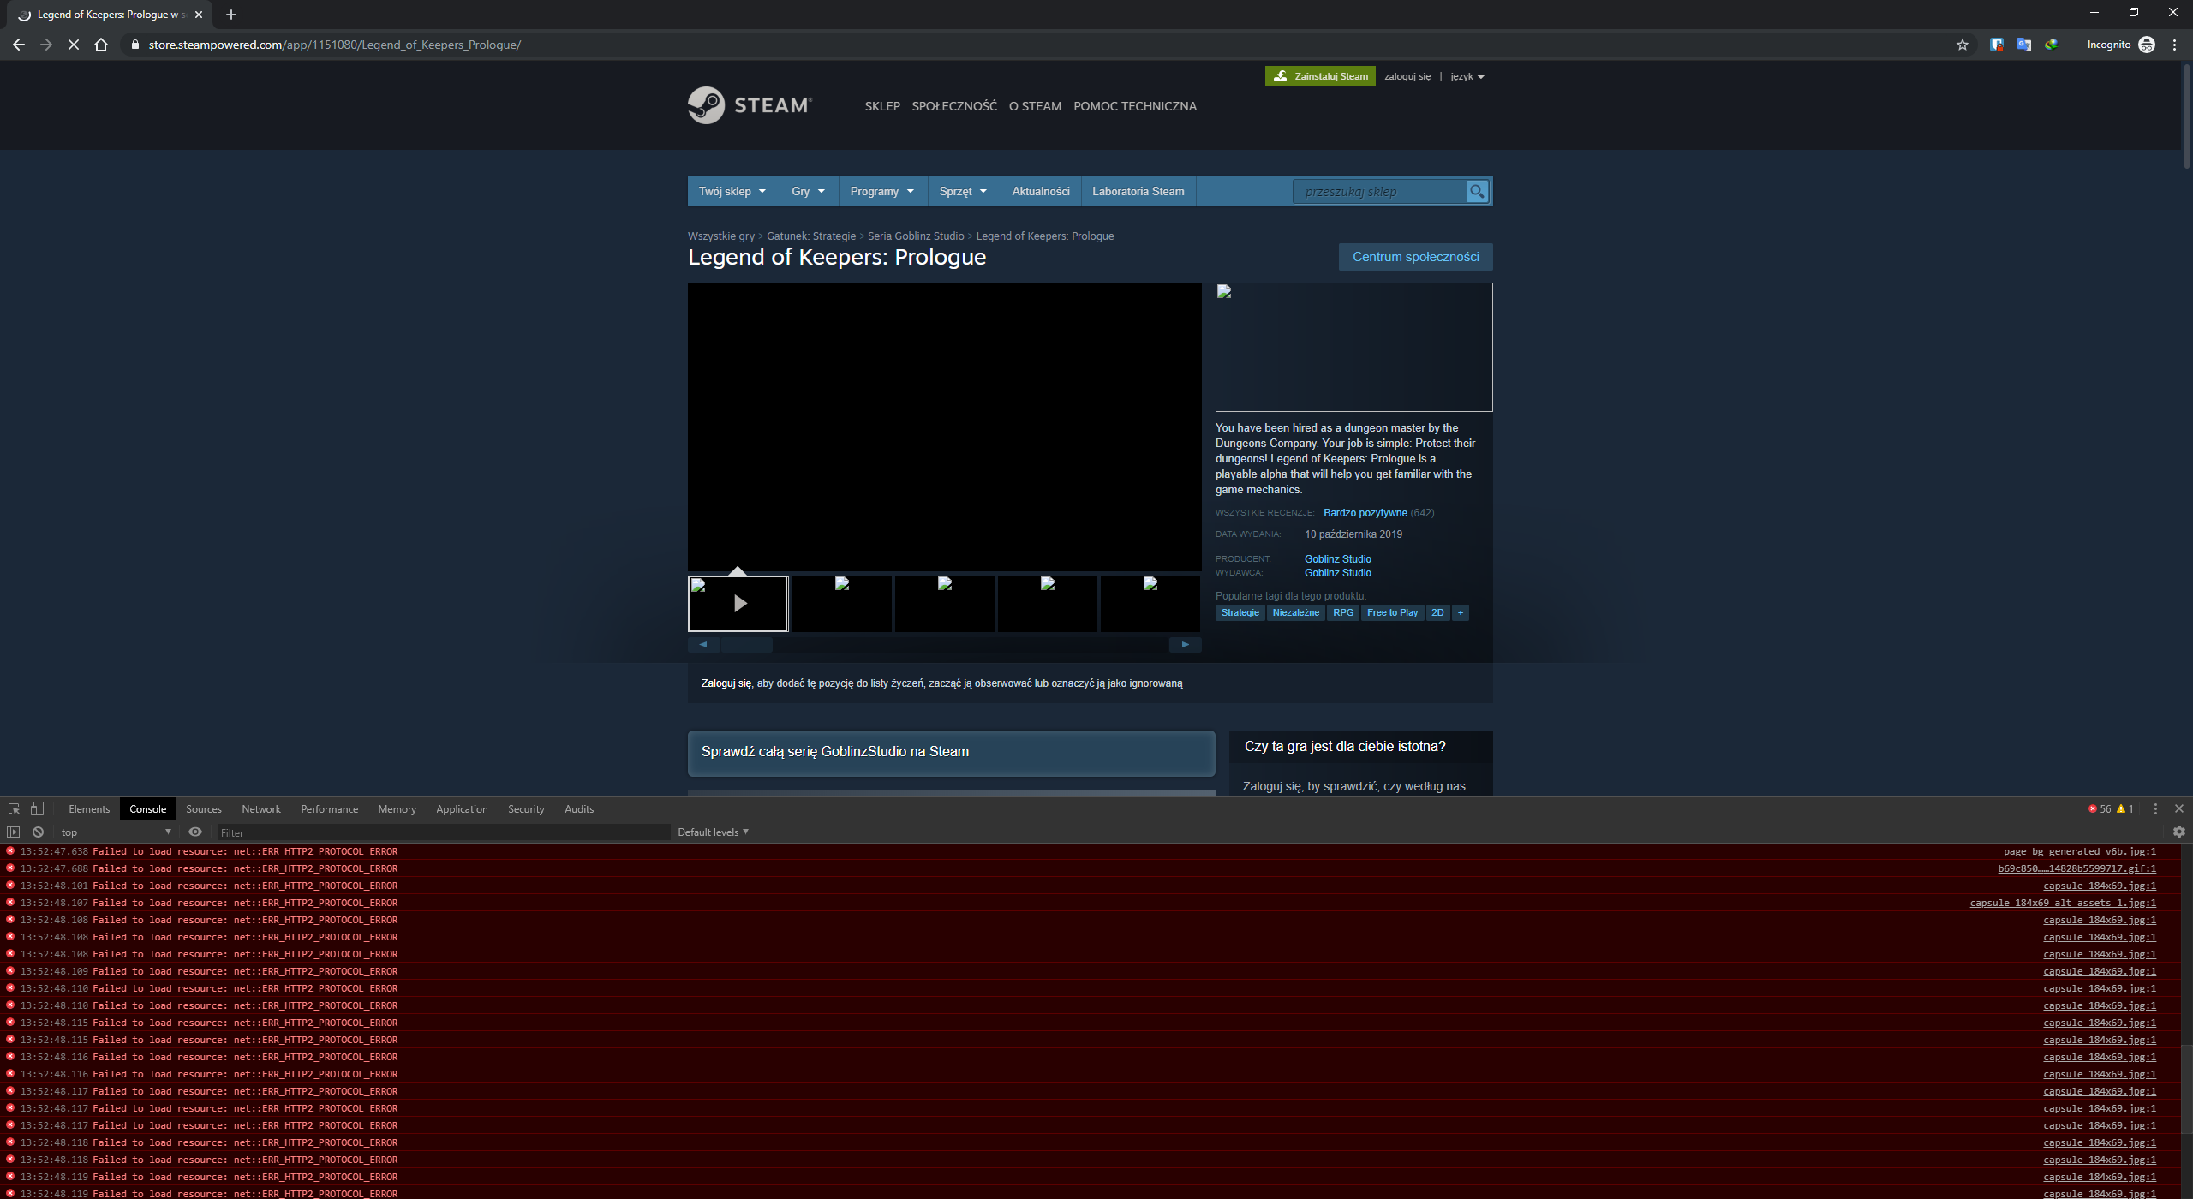Click the Centrum społeczności button
Image resolution: width=2193 pixels, height=1199 pixels.
(x=1415, y=256)
